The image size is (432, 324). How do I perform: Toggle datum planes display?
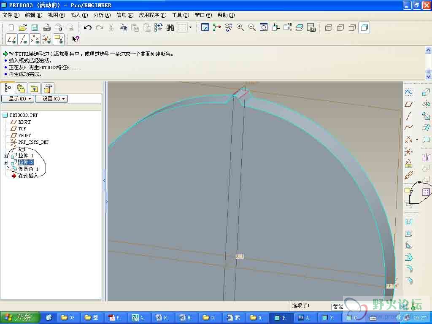coord(11,39)
